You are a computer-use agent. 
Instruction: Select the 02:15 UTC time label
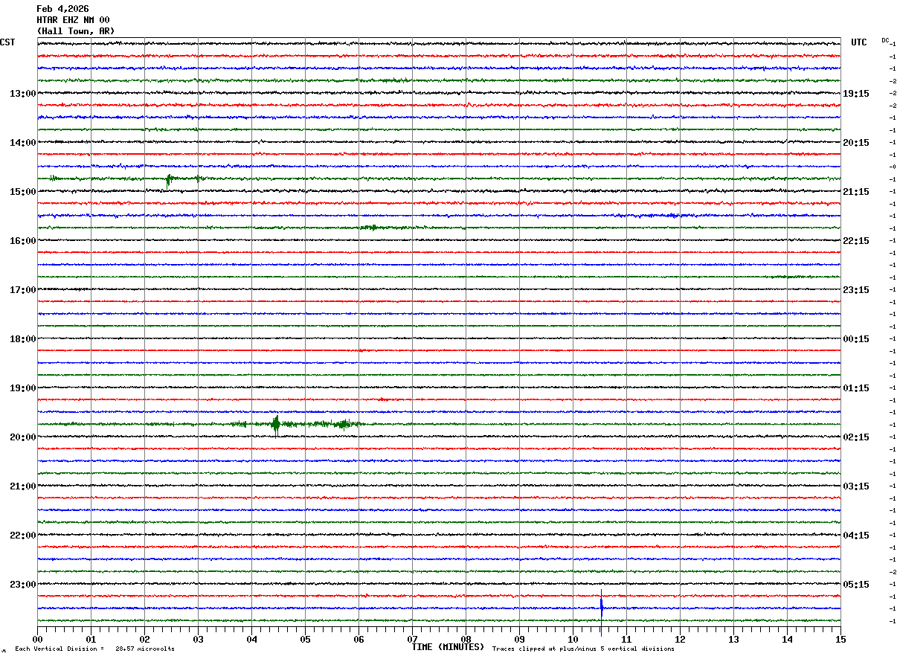855,437
